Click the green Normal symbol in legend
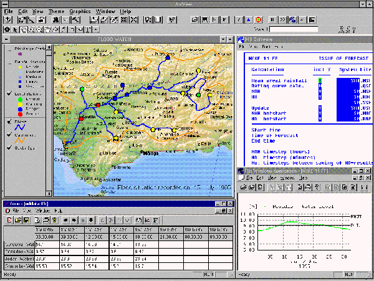The width and height of the screenshot is (374, 281). (x=19, y=98)
